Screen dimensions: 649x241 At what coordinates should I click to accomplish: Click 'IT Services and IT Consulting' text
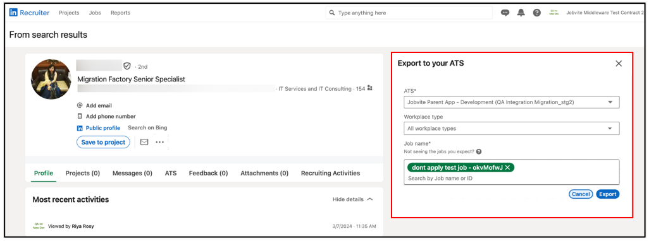coord(315,88)
